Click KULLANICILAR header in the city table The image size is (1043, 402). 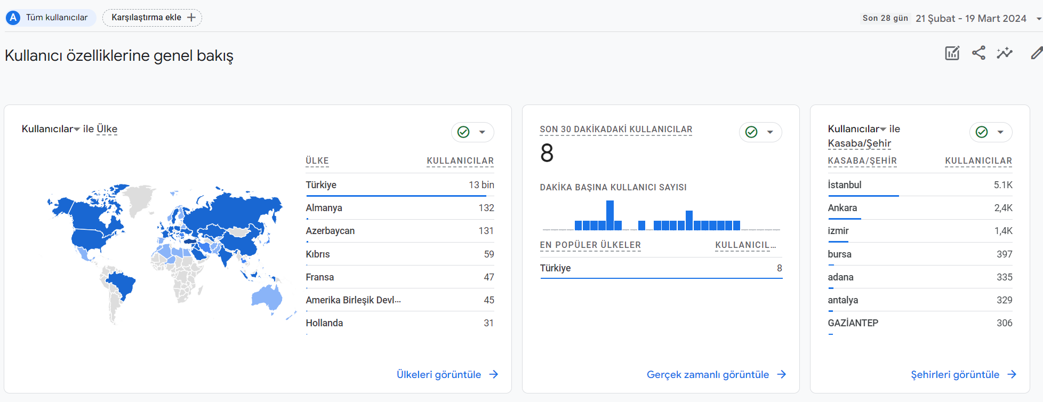coord(978,161)
